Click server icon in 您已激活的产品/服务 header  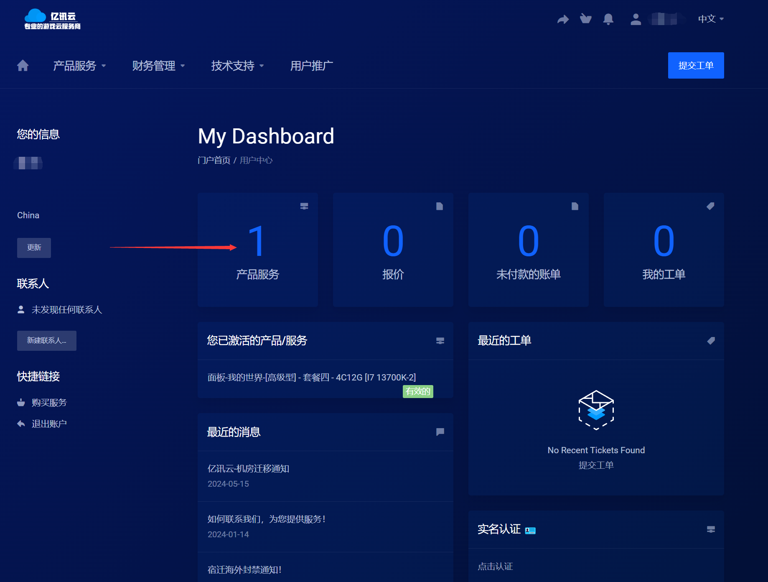coord(440,341)
